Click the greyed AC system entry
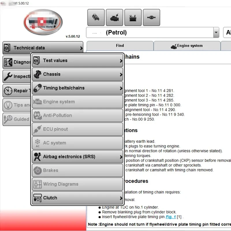Screen dimensions: 231x231 coord(77,143)
